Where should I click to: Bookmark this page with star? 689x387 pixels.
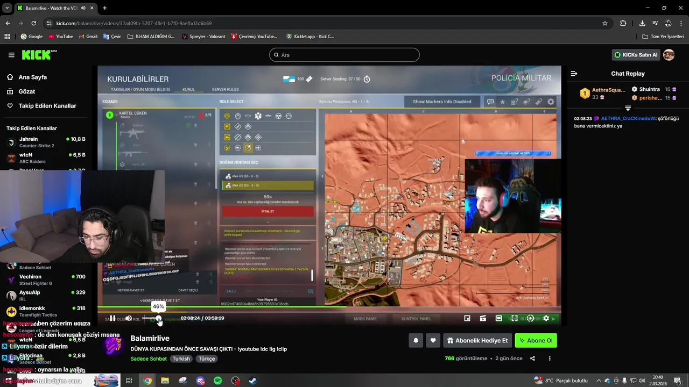[x=605, y=23]
